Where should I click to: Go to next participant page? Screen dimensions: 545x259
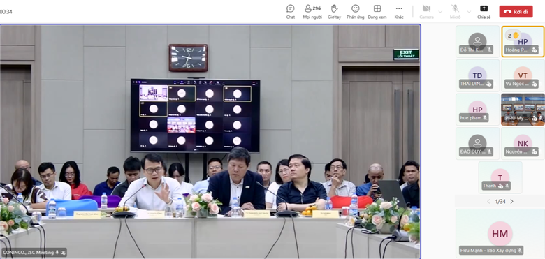coord(511,201)
